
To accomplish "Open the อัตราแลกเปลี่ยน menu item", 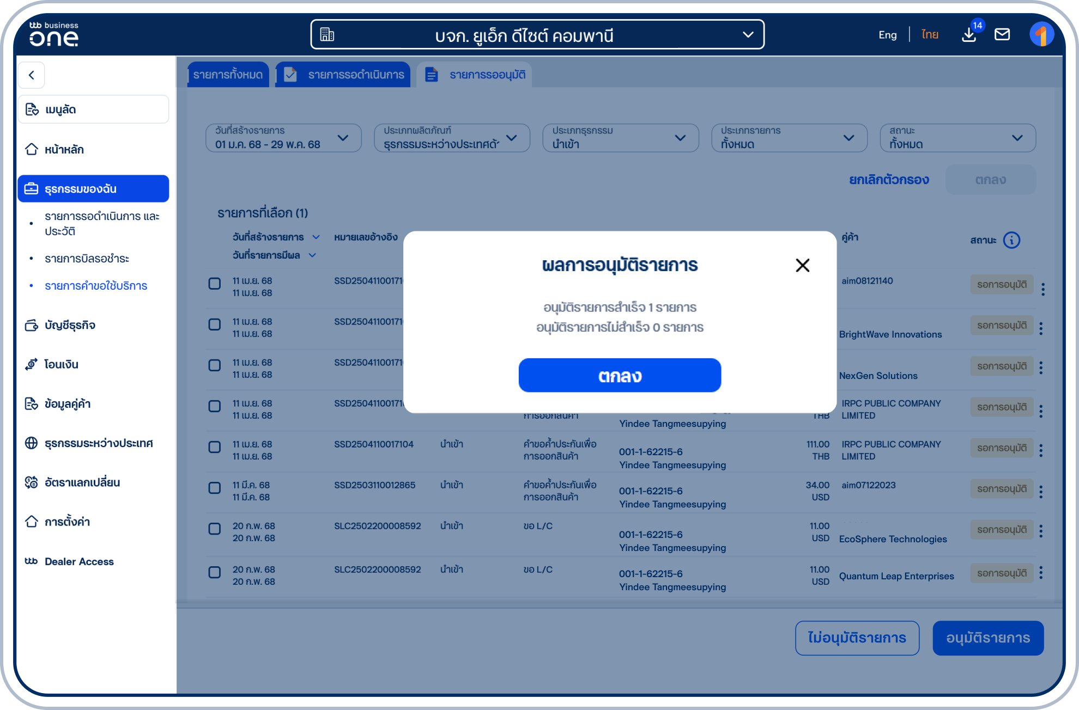I will coord(82,482).
